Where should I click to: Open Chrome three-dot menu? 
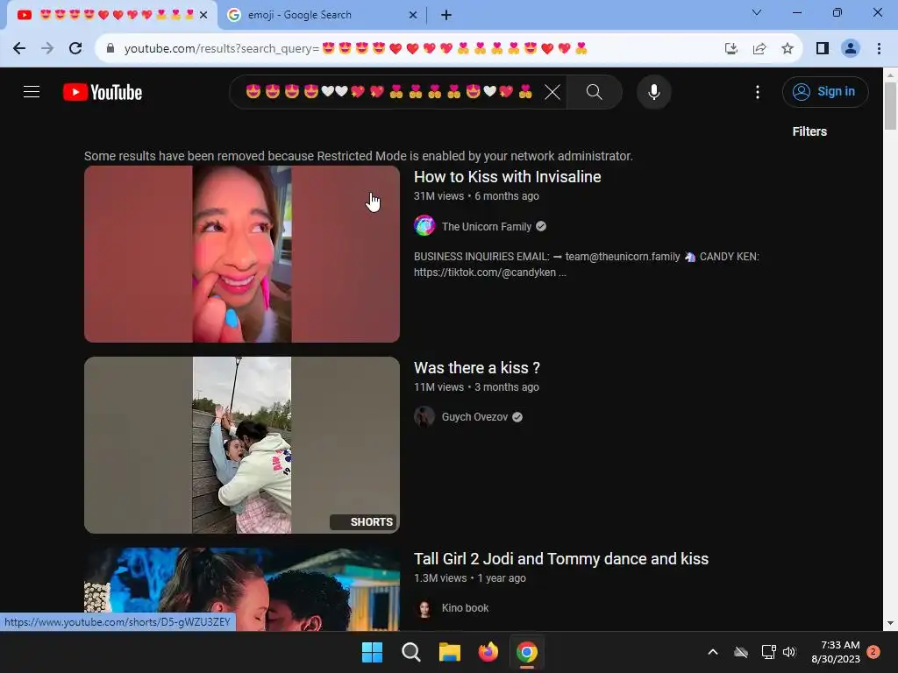click(x=879, y=49)
